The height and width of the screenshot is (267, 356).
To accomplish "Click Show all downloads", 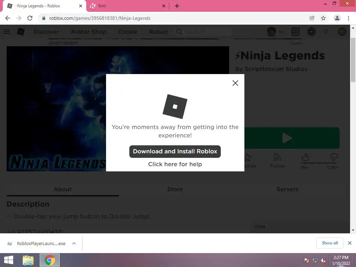I will (330, 243).
